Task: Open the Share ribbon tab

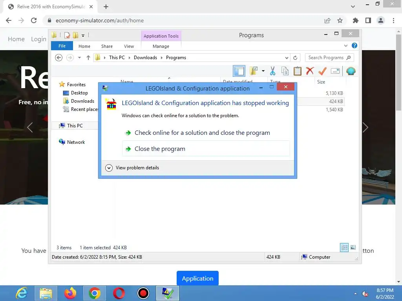Action: pyautogui.click(x=107, y=46)
